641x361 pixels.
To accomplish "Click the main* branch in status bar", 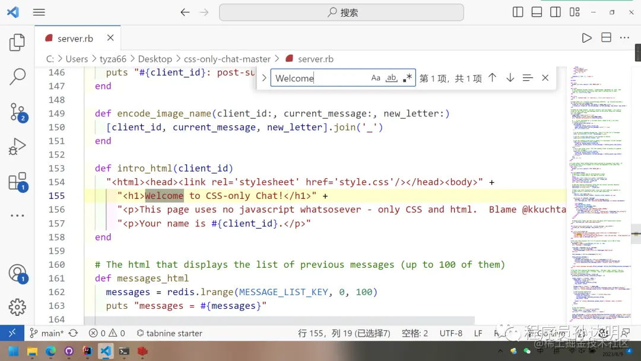I will tap(47, 333).
